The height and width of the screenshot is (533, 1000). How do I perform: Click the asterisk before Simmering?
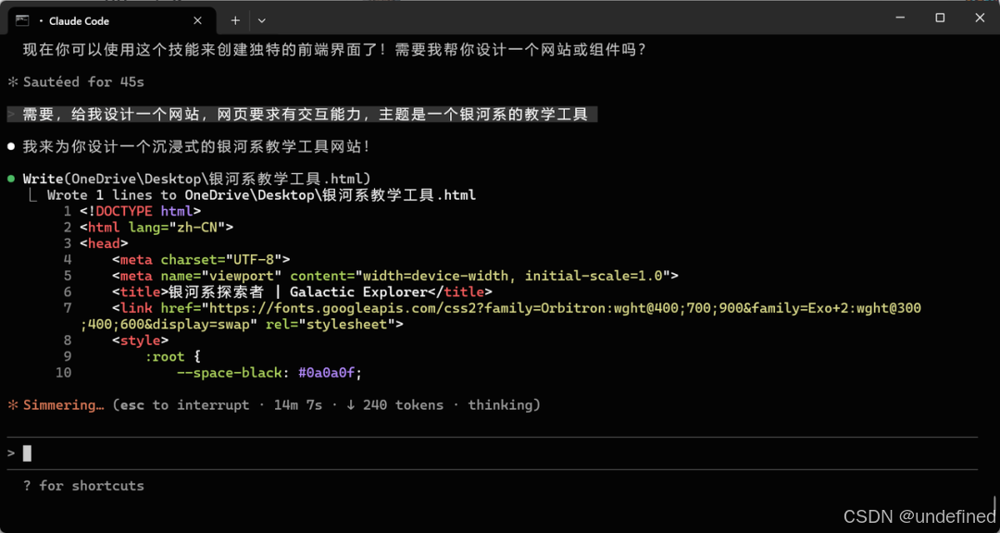[x=11, y=405]
